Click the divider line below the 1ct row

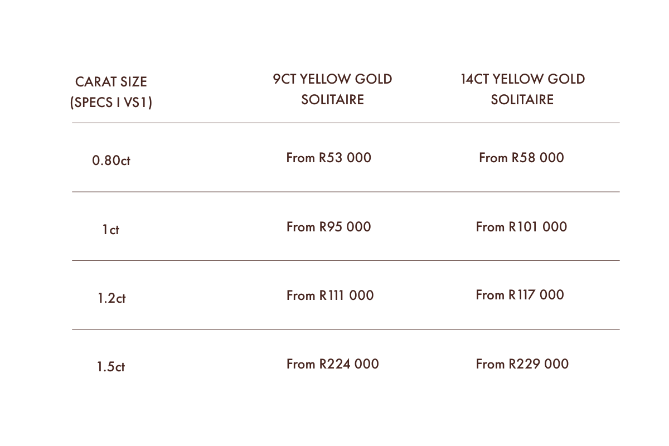point(346,260)
